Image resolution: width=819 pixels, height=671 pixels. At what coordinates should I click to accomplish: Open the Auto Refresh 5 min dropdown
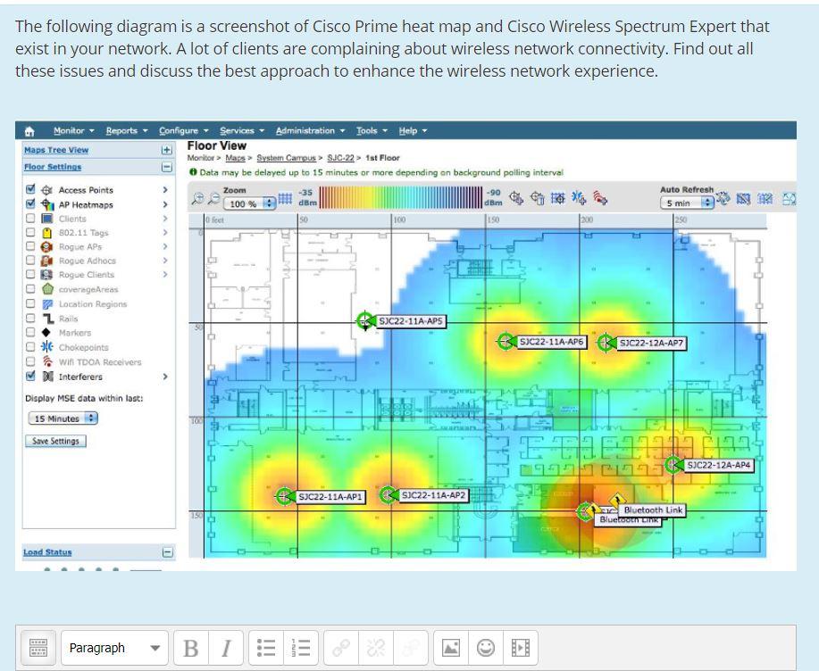688,203
